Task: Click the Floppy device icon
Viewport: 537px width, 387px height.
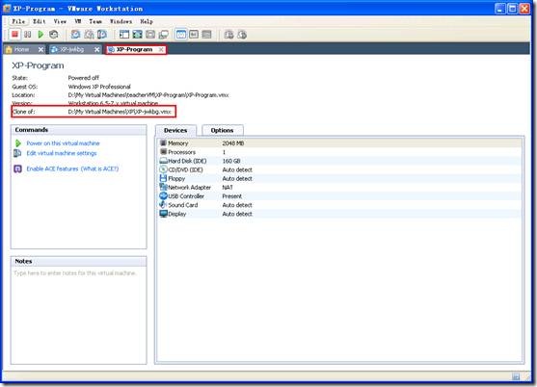Action: 163,178
